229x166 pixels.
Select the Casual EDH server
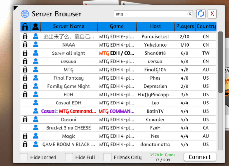(69, 103)
